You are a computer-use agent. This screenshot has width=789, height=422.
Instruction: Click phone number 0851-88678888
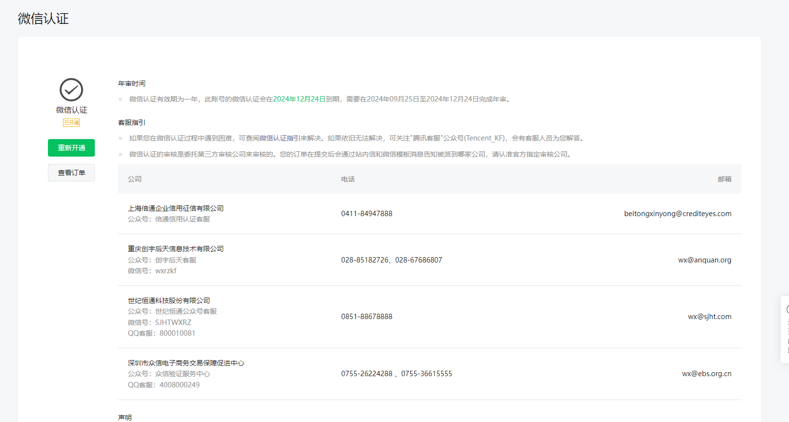tap(367, 317)
